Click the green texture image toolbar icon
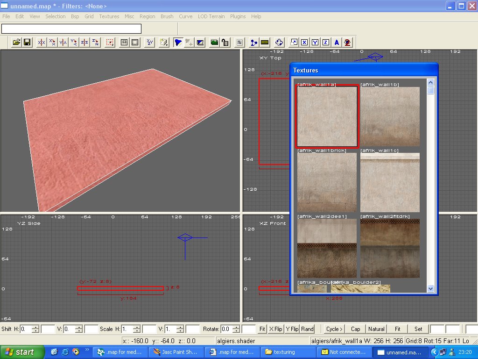 tap(214, 43)
